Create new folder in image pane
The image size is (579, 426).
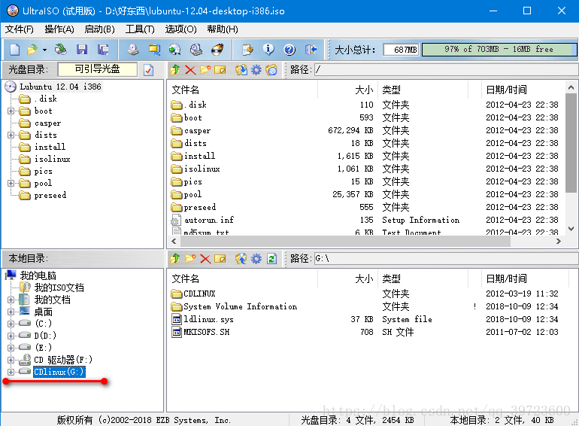(x=205, y=70)
